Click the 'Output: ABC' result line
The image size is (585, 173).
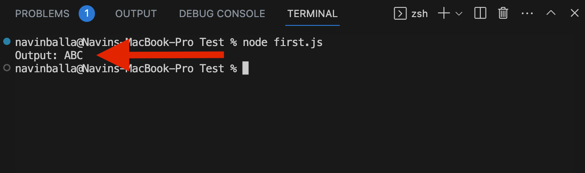49,56
